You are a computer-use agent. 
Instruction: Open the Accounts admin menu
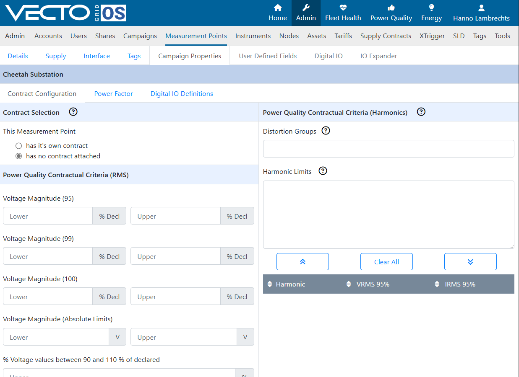pyautogui.click(x=48, y=36)
